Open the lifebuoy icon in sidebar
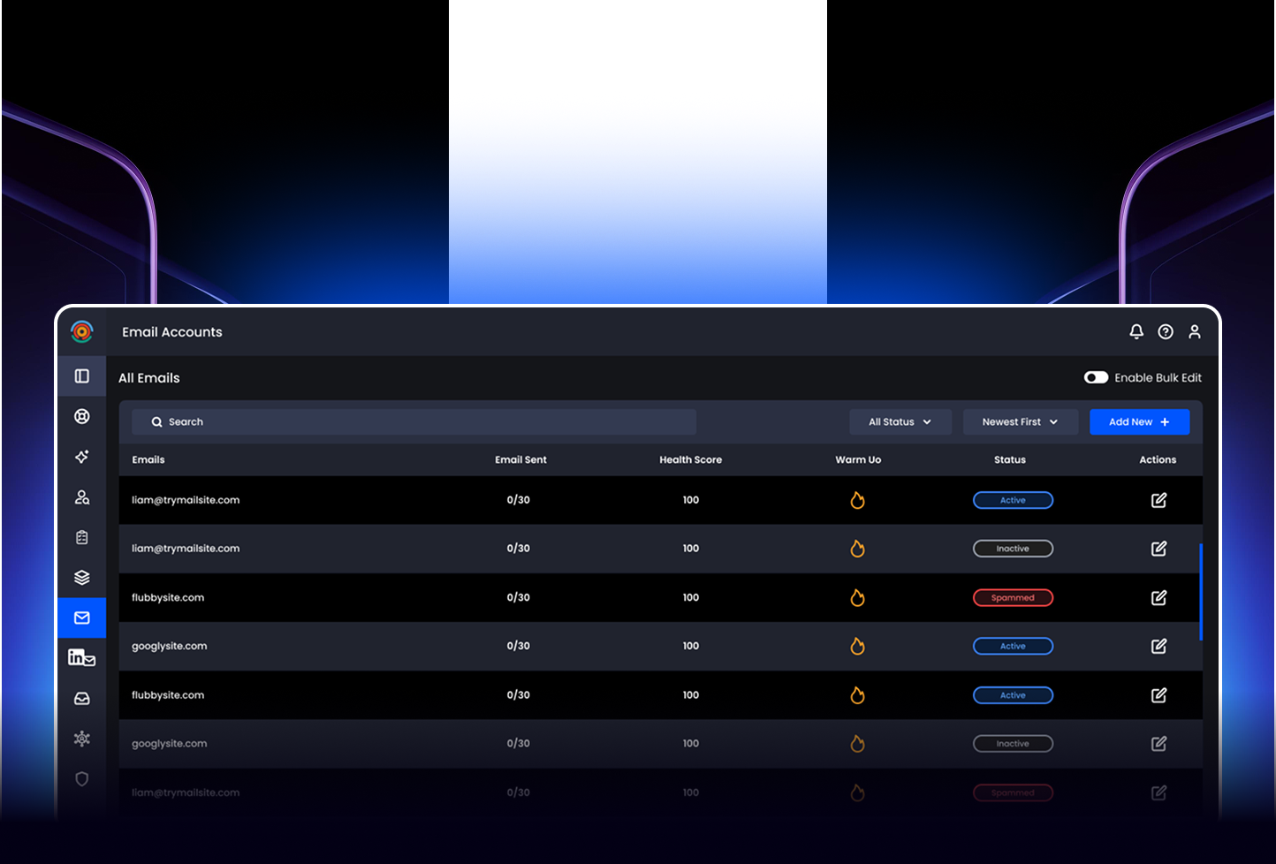This screenshot has height=864, width=1276. coord(82,416)
